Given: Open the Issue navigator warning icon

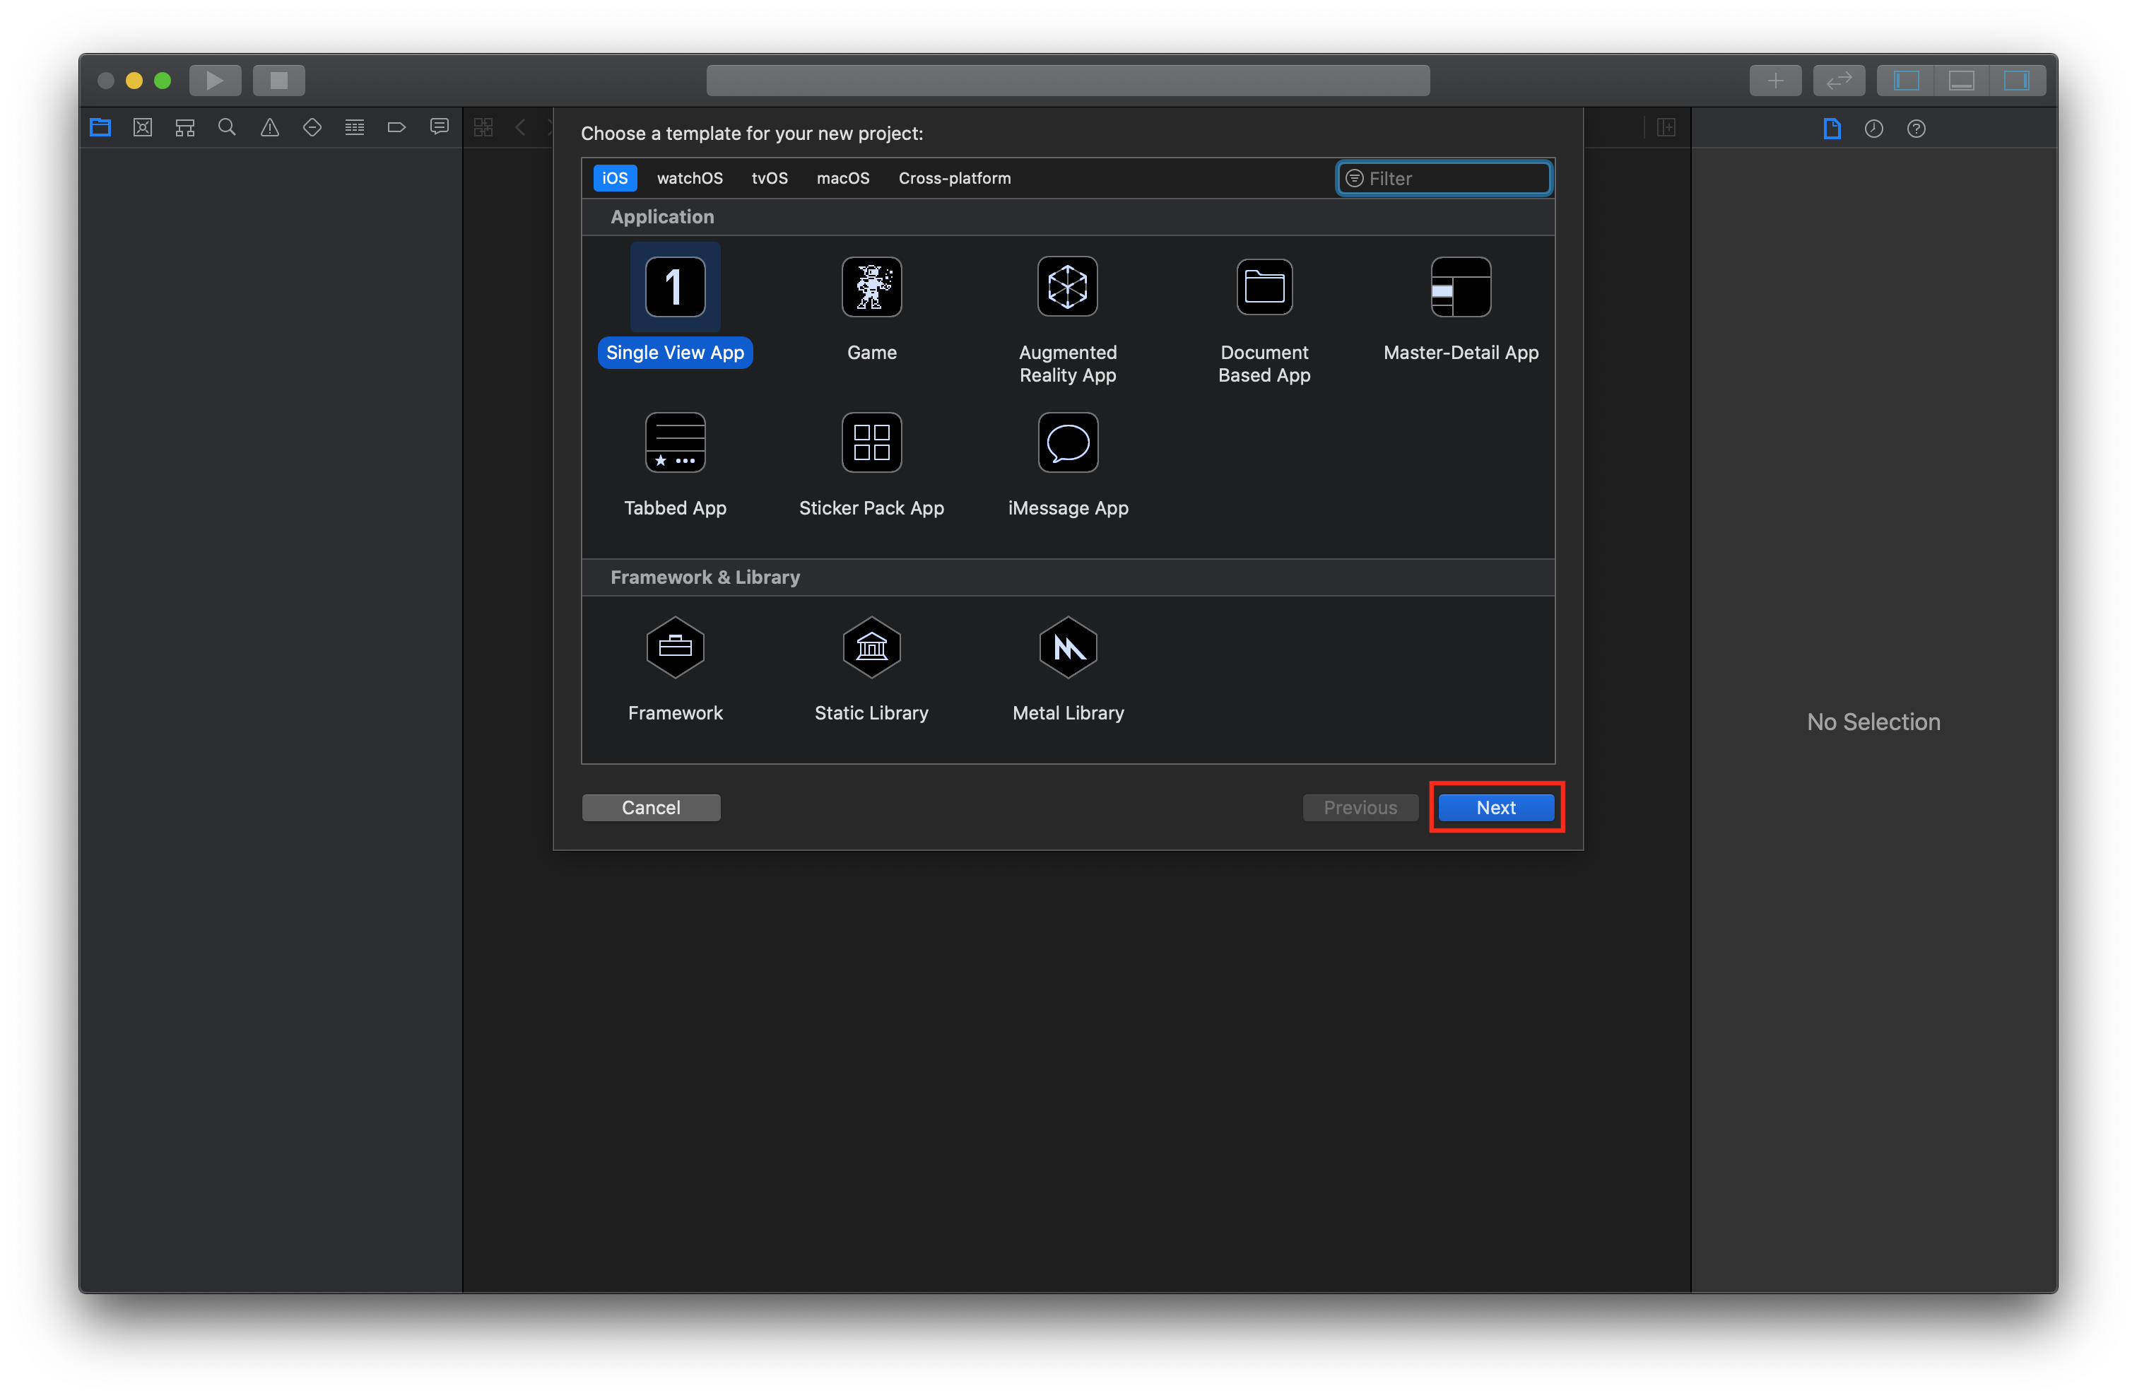Looking at the screenshot, I should 269,127.
